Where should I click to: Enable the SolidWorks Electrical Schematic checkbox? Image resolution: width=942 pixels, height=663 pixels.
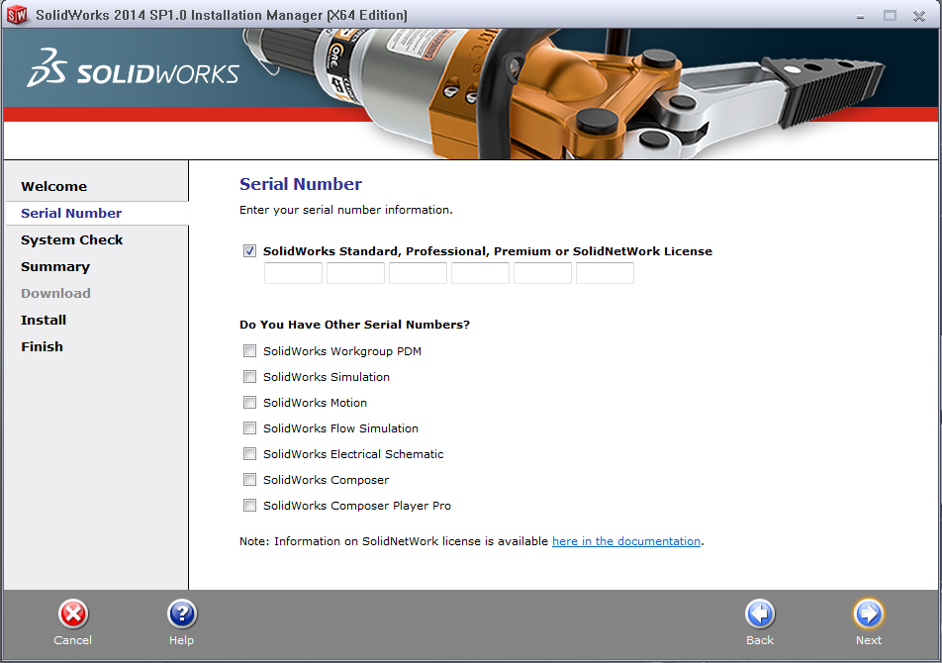[x=249, y=453]
